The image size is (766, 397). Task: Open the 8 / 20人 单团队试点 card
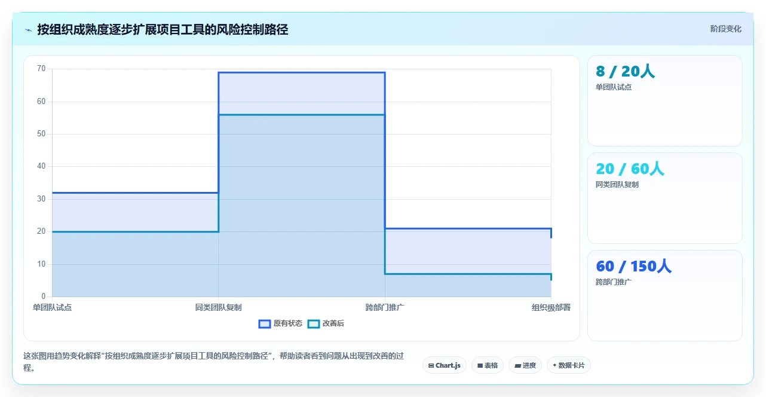665,100
